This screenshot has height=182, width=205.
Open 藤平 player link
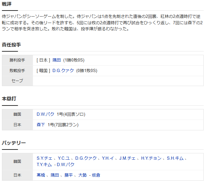pyautogui.click(x=69, y=175)
